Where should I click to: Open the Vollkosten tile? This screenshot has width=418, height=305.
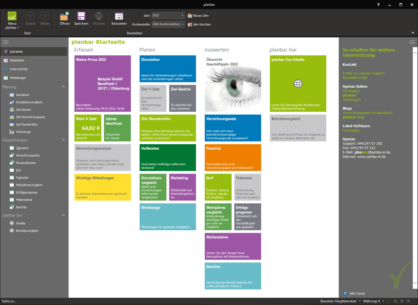pos(168,158)
